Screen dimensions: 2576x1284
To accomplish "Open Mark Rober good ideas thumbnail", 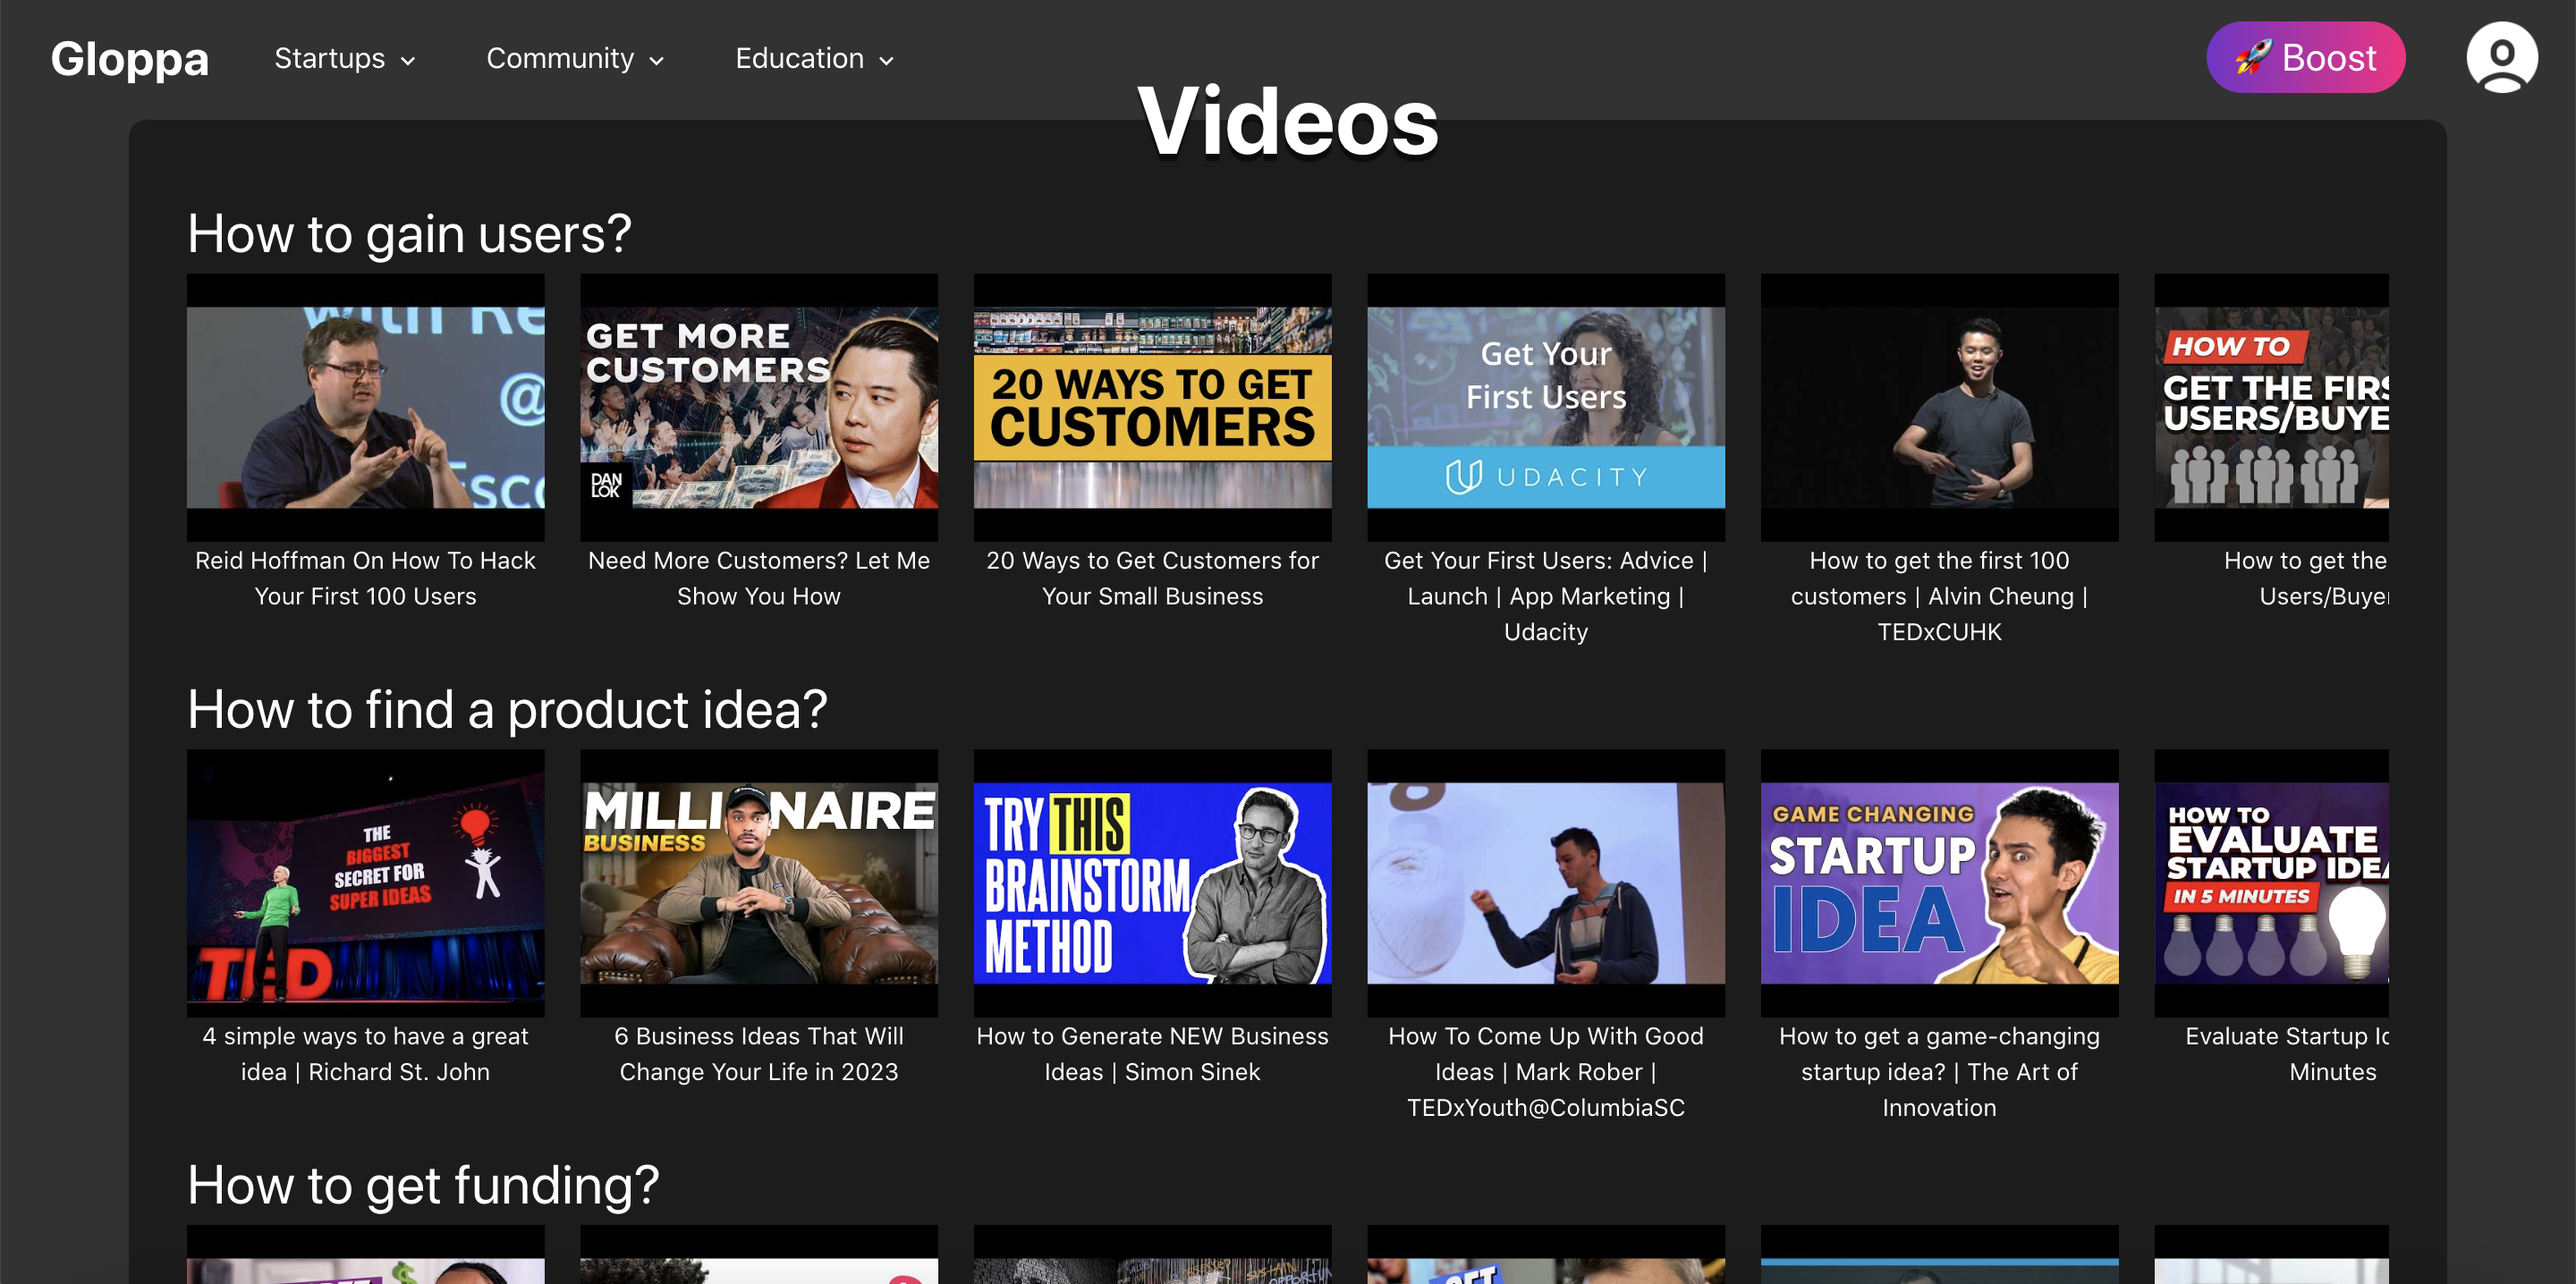I will [x=1546, y=883].
